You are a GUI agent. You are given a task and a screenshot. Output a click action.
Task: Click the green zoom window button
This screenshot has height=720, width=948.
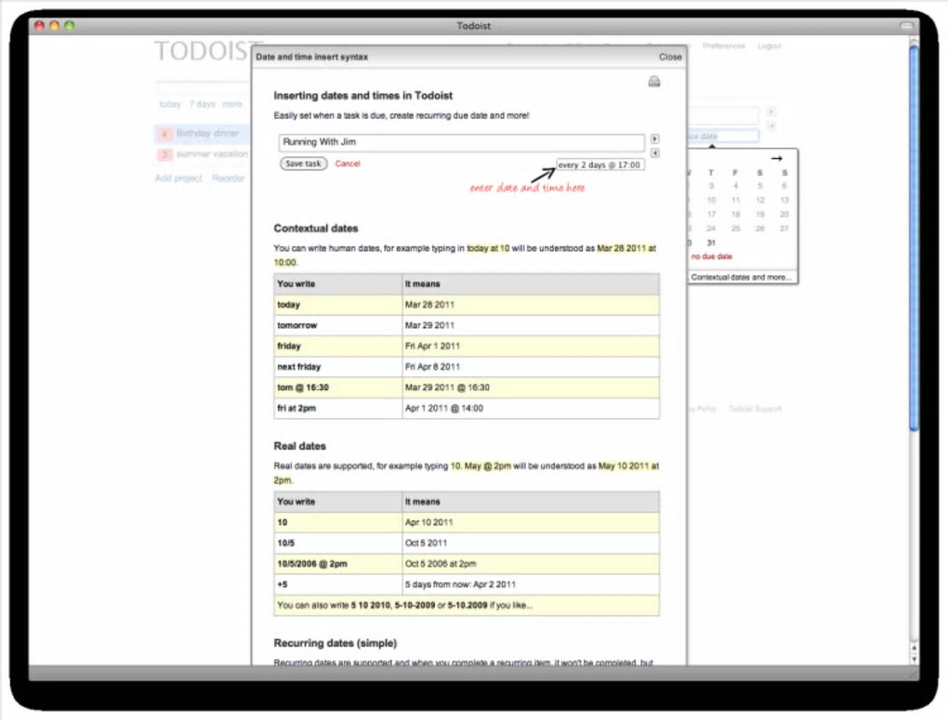[x=69, y=25]
